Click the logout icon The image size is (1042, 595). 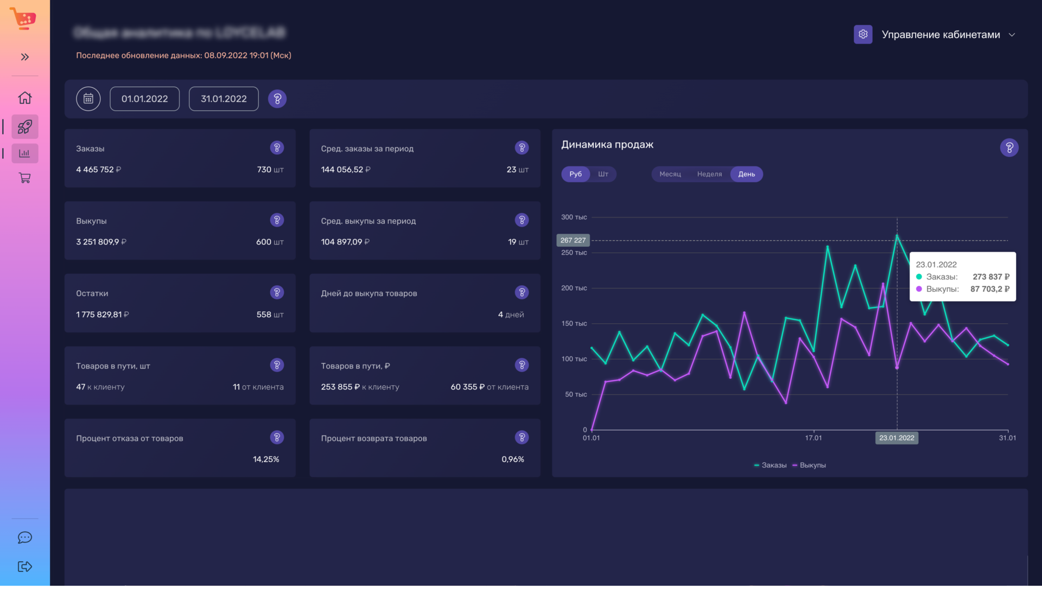(x=25, y=567)
